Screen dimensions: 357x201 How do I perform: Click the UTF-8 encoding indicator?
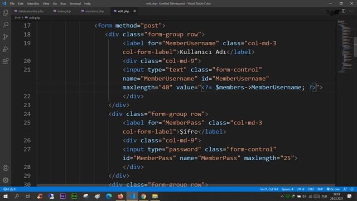click(x=300, y=189)
